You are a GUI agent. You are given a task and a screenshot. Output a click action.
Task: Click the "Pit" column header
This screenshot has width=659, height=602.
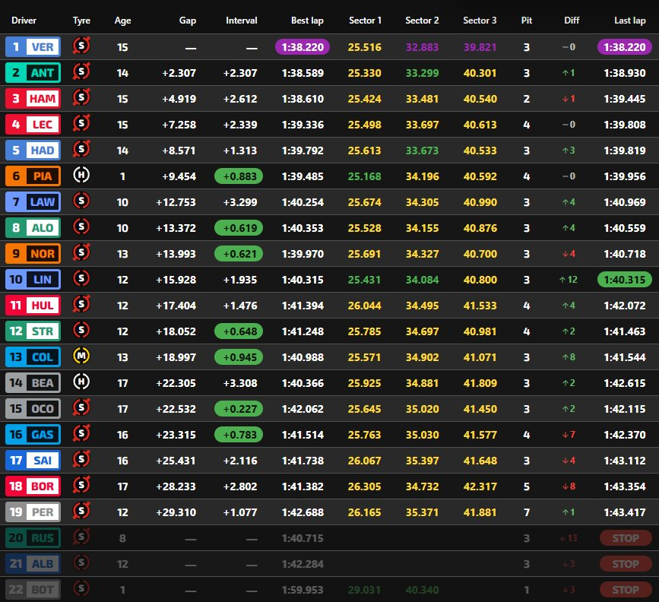527,21
